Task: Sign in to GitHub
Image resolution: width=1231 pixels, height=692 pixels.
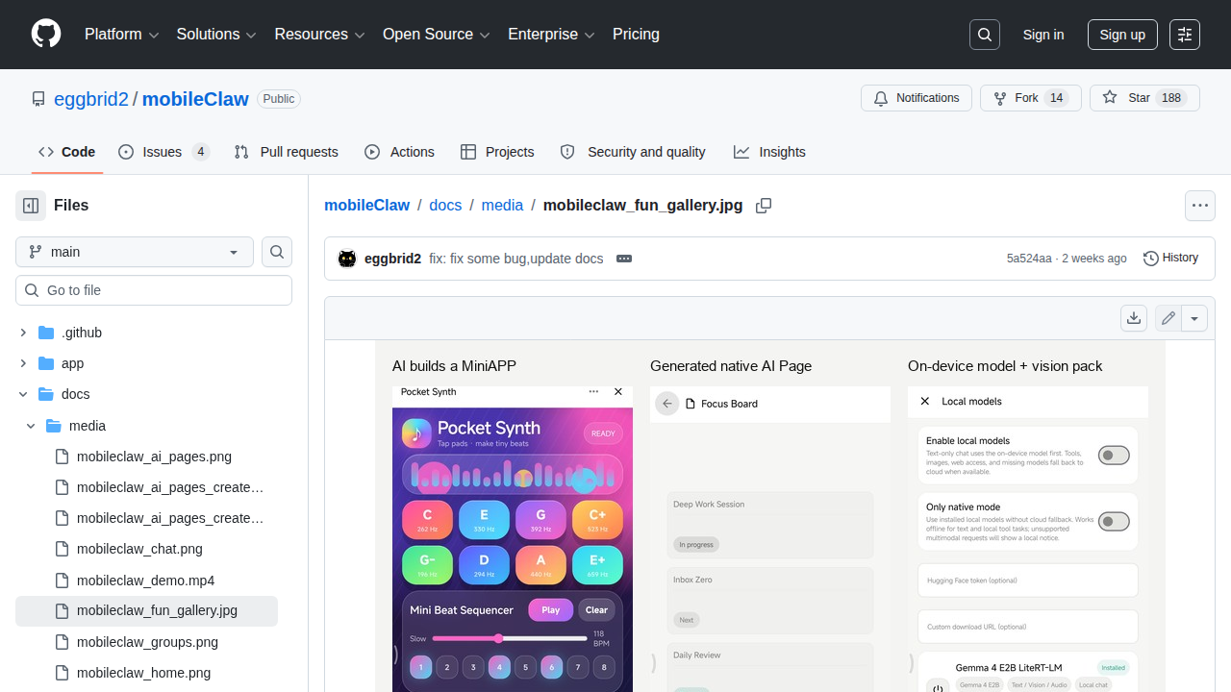Action: click(x=1043, y=35)
